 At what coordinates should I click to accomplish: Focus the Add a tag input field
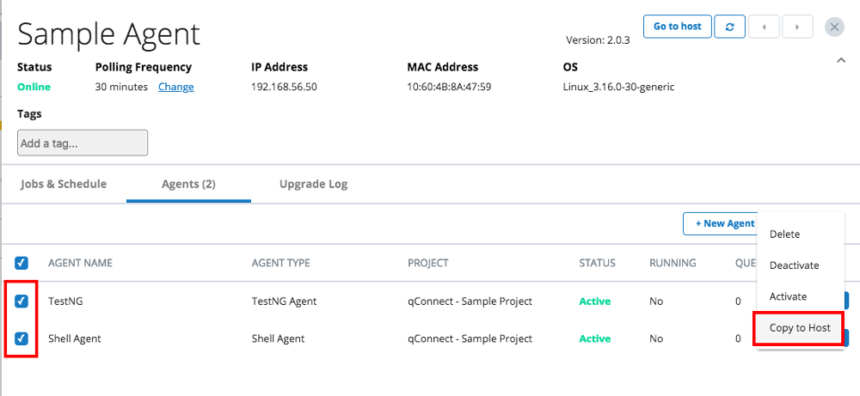[83, 143]
